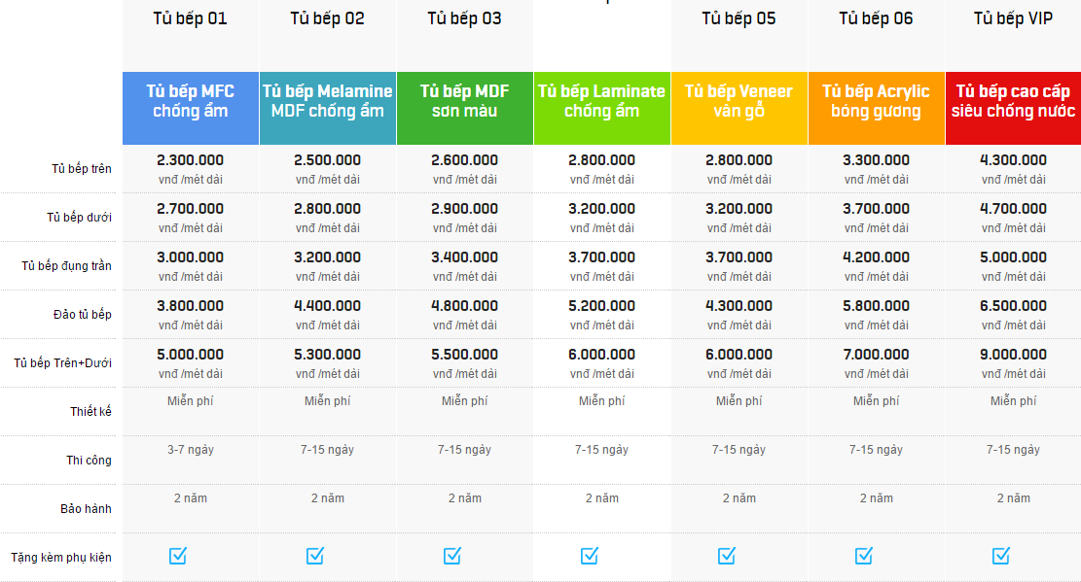The width and height of the screenshot is (1081, 582).
Task: Select the 9.000.000 price in VIP column
Action: [x=1014, y=354]
